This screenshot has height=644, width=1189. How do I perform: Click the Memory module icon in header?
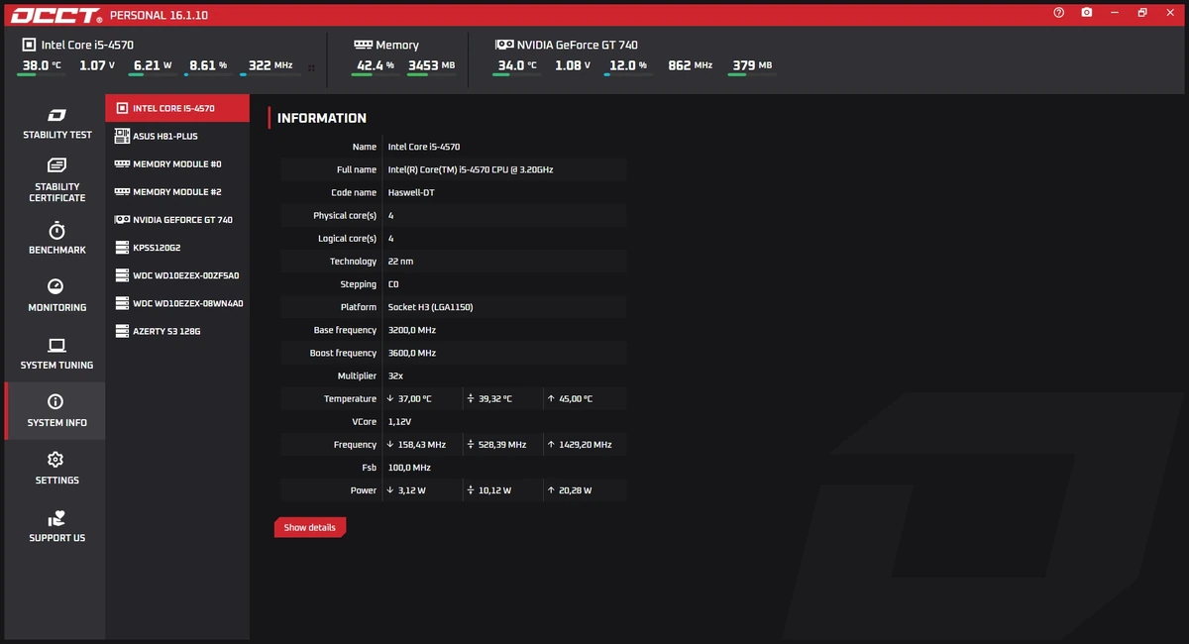click(x=363, y=45)
